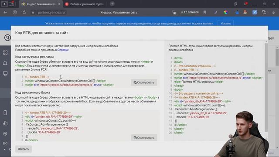Click the context.js script source URL line
Screen dimensions: 279x157
click(x=69, y=85)
